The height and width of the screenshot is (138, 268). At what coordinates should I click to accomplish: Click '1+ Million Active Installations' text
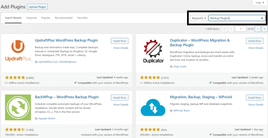(x=157, y=83)
